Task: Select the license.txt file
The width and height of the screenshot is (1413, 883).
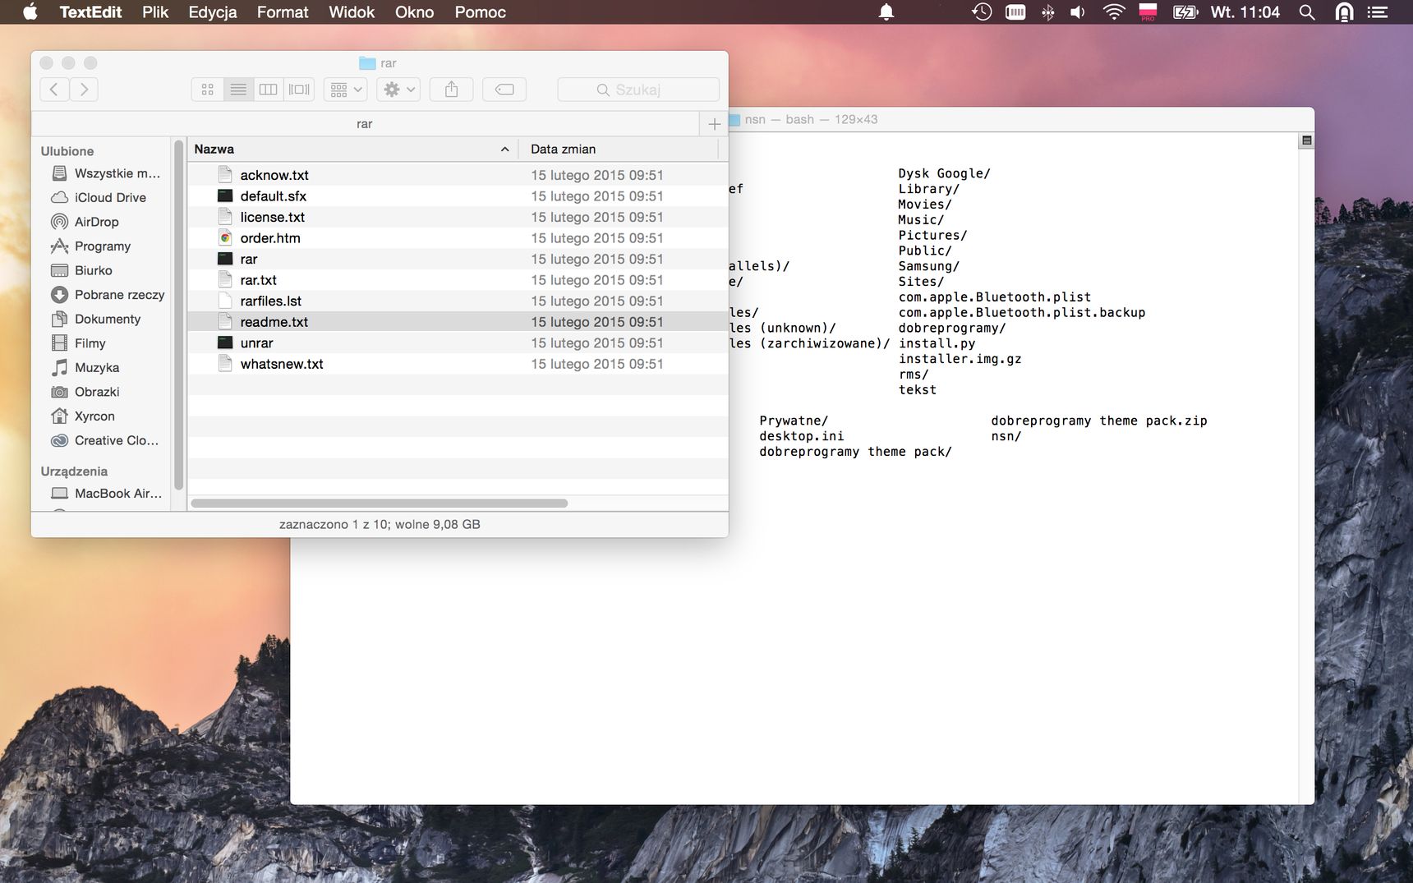Action: pos(458,217)
